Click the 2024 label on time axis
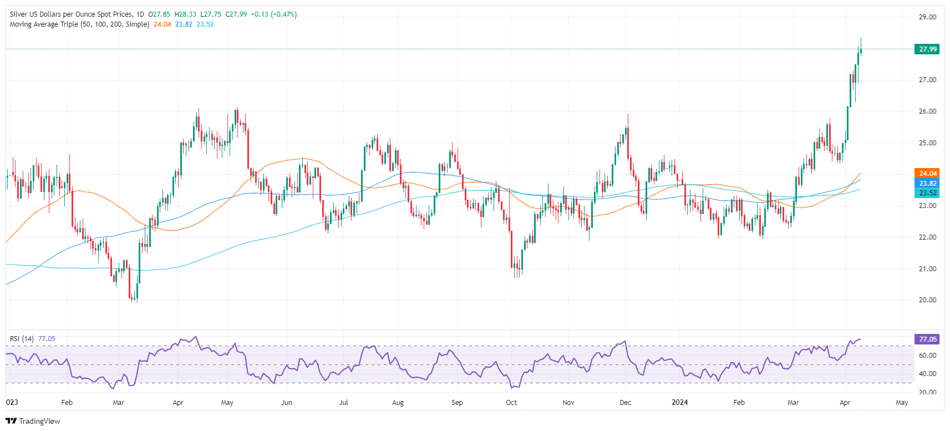950x431 pixels. tap(679, 403)
